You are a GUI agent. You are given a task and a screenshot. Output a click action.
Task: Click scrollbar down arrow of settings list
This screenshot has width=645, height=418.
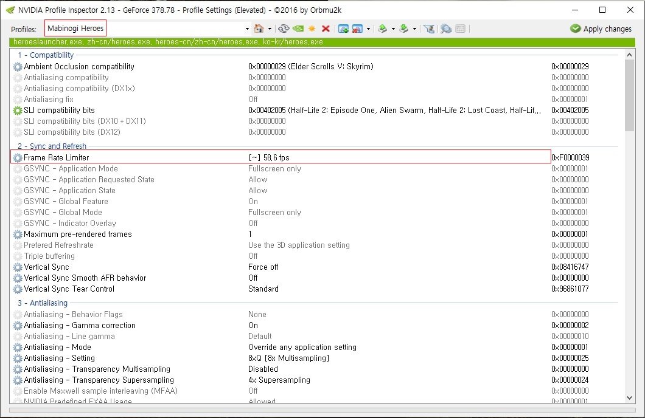click(x=629, y=397)
